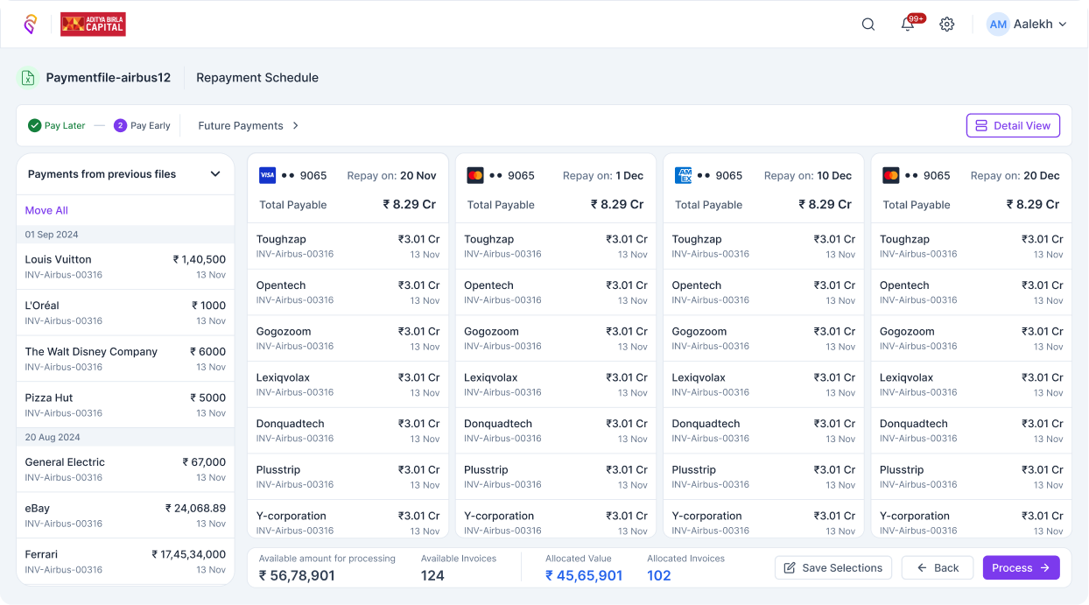This screenshot has height=605, width=1089.
Task: Click Lexiqvolax in the 20 Dec column
Action: click(x=972, y=384)
